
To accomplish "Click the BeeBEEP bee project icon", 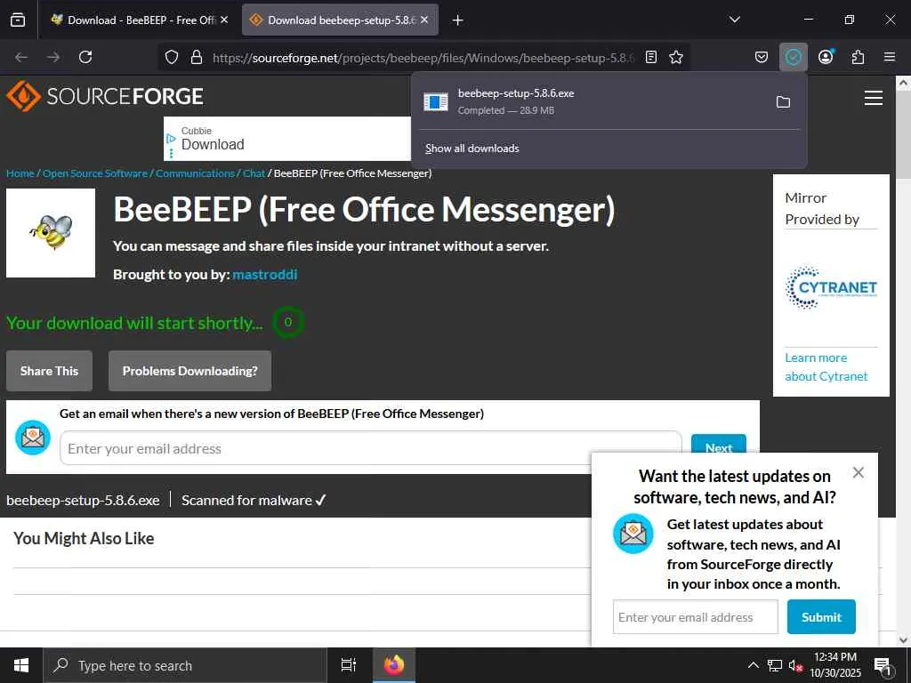I will pos(51,232).
